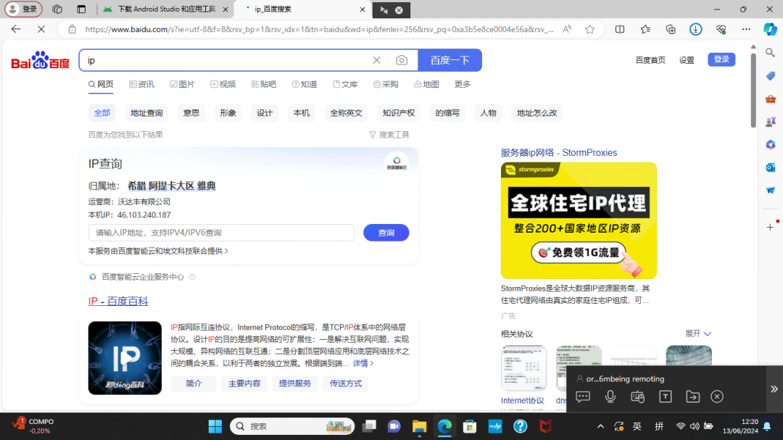Open the site info lock icon

tap(72, 30)
